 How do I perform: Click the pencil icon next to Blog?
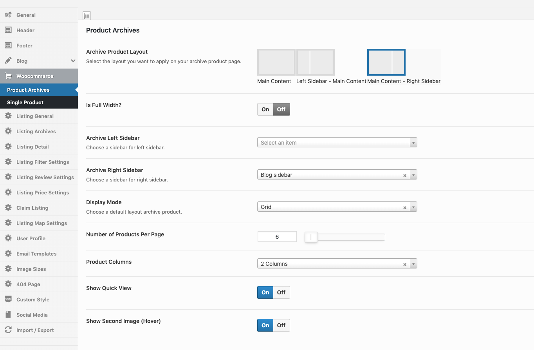point(8,61)
